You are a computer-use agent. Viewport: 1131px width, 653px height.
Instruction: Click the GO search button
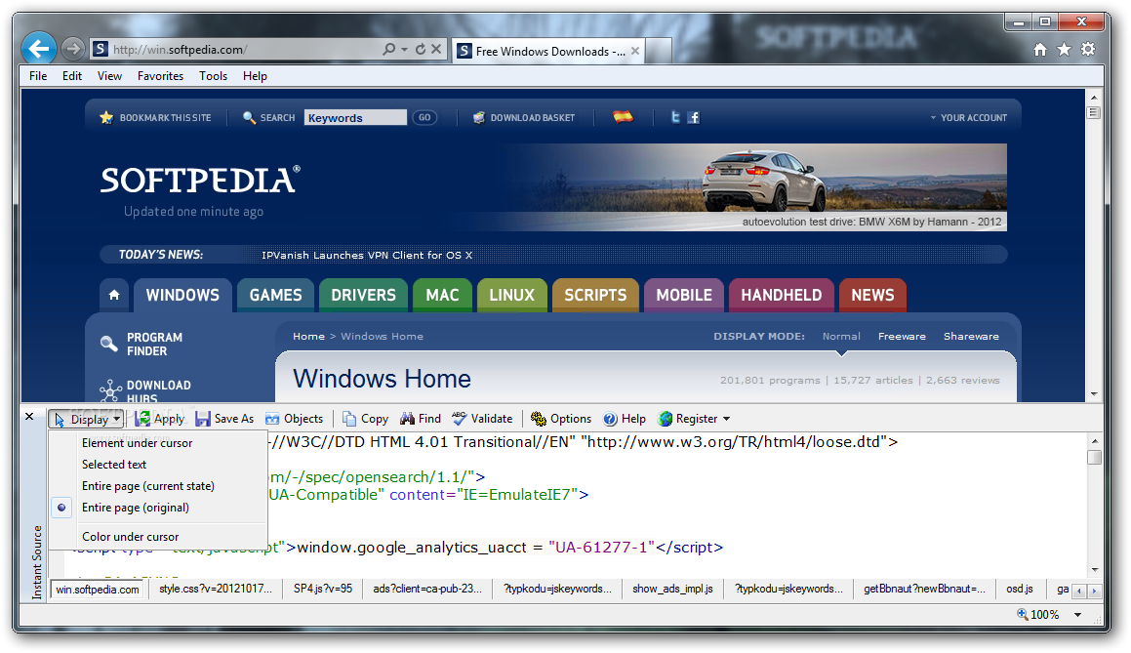pos(424,117)
